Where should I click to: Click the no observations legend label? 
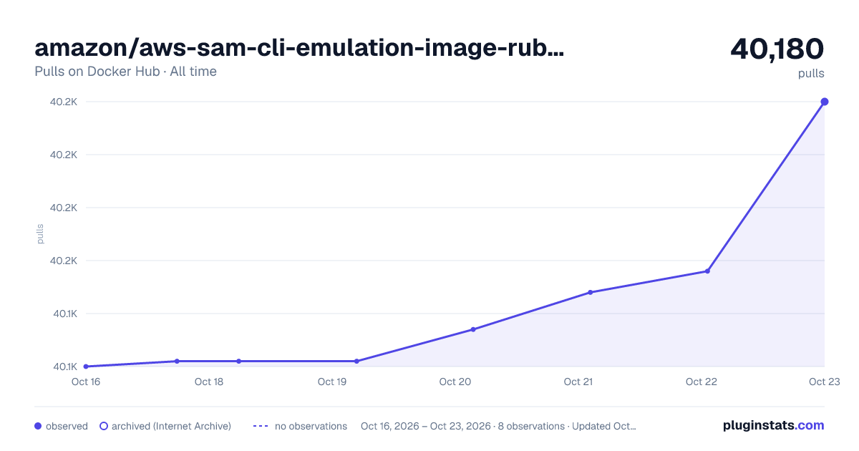[311, 426]
